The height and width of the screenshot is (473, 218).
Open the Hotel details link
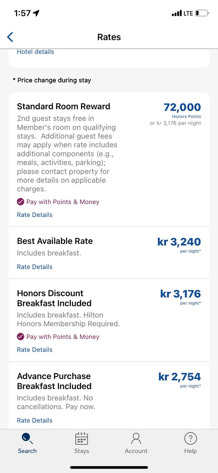(35, 52)
